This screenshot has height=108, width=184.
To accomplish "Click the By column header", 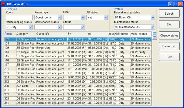I will [x=78, y=34].
